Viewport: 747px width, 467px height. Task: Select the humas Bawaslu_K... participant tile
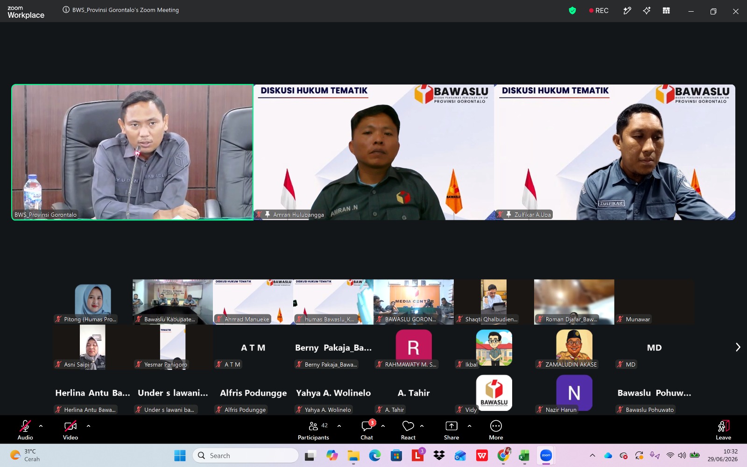coord(333,302)
